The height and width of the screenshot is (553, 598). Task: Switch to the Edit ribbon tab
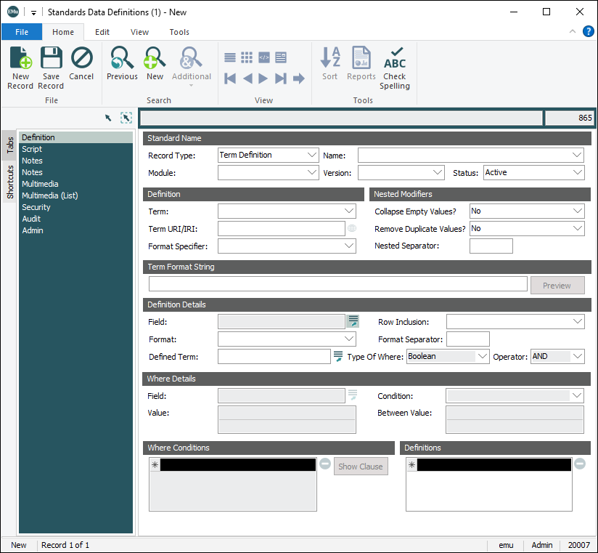point(102,32)
